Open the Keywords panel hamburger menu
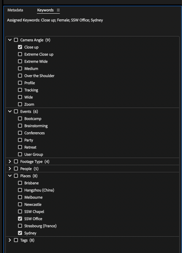Image resolution: width=182 pixels, height=253 pixels. [x=58, y=10]
